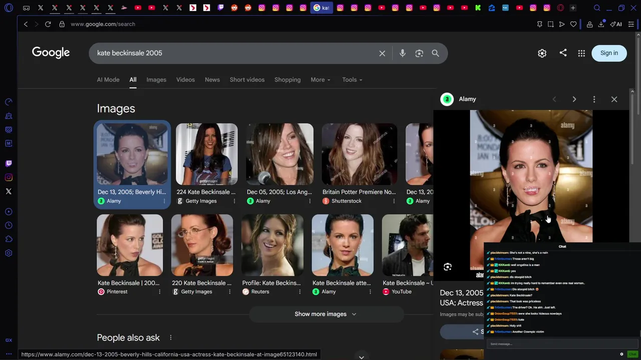
Task: Switch to the Videos tab
Action: pyautogui.click(x=185, y=79)
